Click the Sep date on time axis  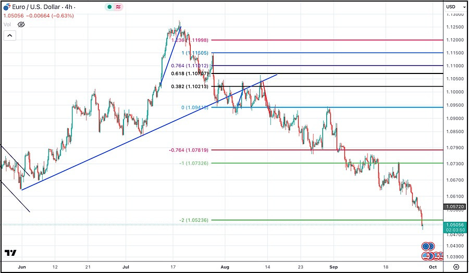(x=334, y=267)
